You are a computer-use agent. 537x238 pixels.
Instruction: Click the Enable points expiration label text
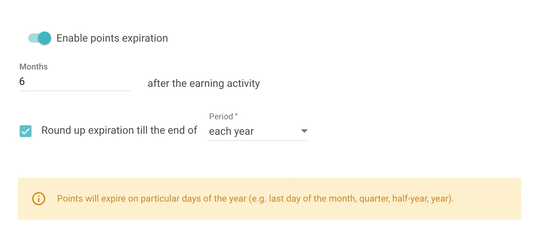[112, 38]
